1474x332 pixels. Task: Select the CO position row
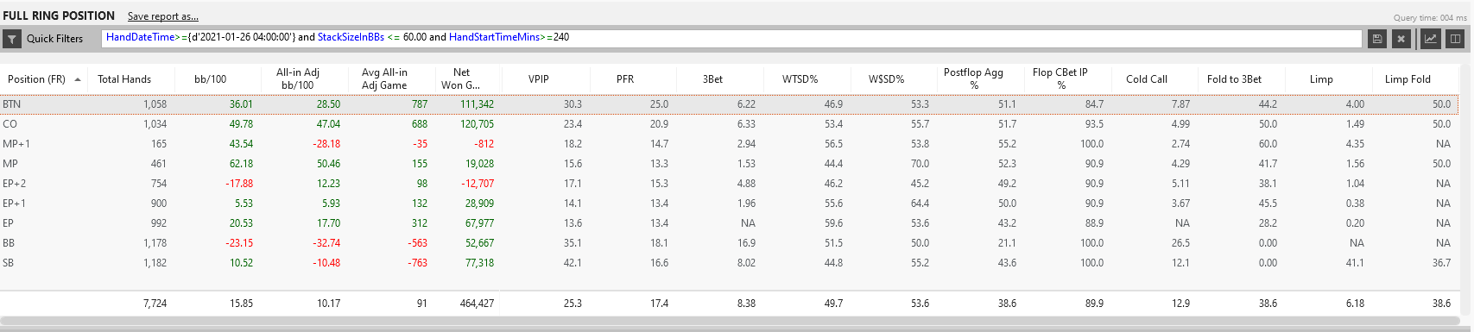730,124
